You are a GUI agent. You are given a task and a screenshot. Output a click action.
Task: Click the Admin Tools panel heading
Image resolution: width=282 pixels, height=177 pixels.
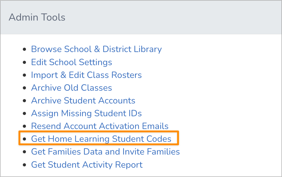click(37, 17)
